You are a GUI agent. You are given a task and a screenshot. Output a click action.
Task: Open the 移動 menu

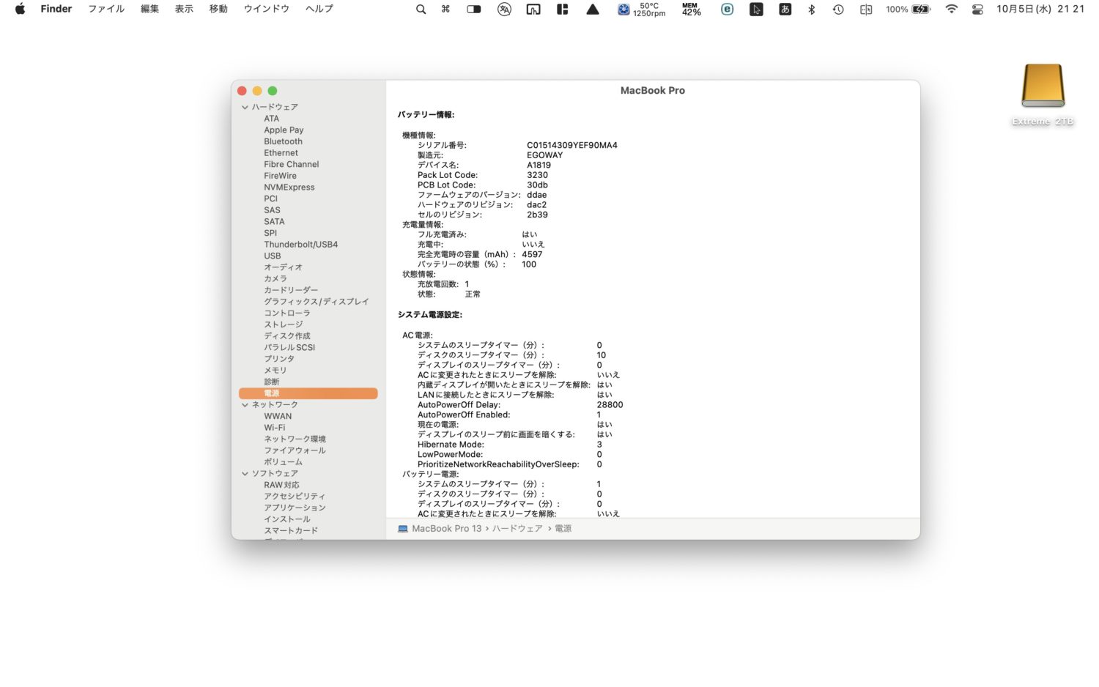(x=218, y=9)
